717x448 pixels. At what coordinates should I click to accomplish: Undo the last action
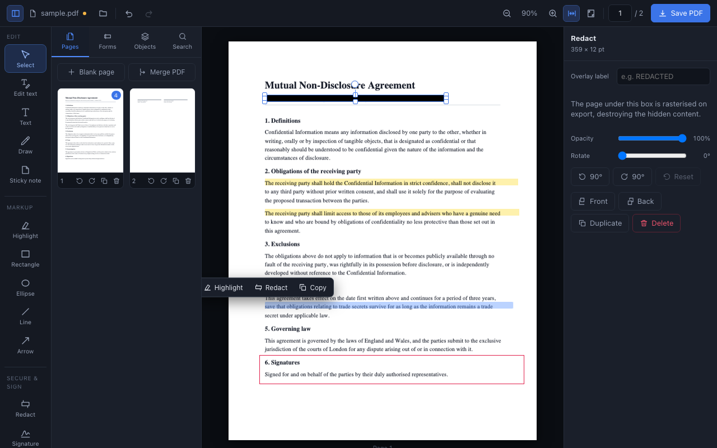tap(129, 13)
